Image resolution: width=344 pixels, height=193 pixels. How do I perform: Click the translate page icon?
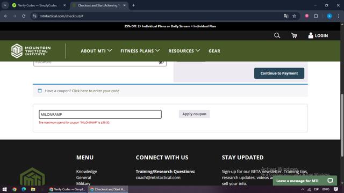pyautogui.click(x=286, y=16)
